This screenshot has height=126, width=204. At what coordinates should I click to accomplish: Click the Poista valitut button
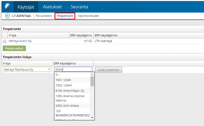click(14, 48)
